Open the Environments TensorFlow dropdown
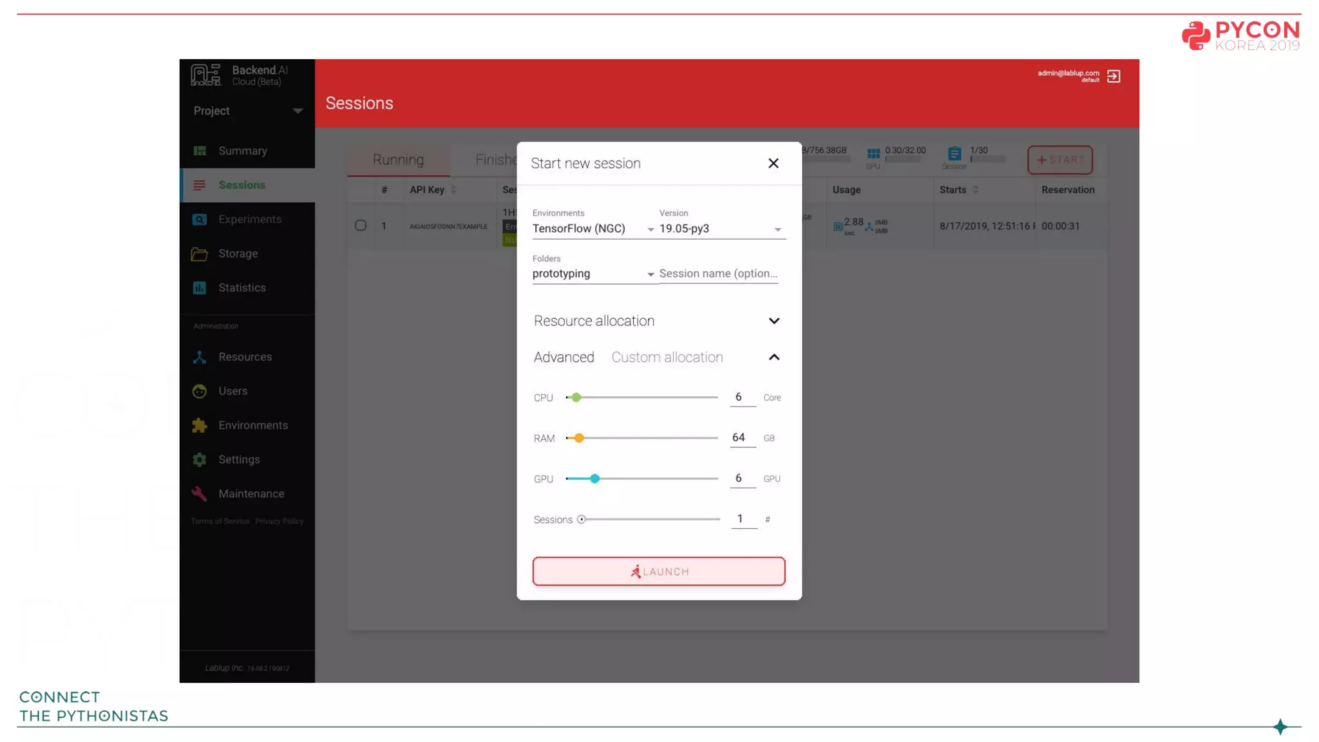This screenshot has width=1319, height=742. coord(593,229)
